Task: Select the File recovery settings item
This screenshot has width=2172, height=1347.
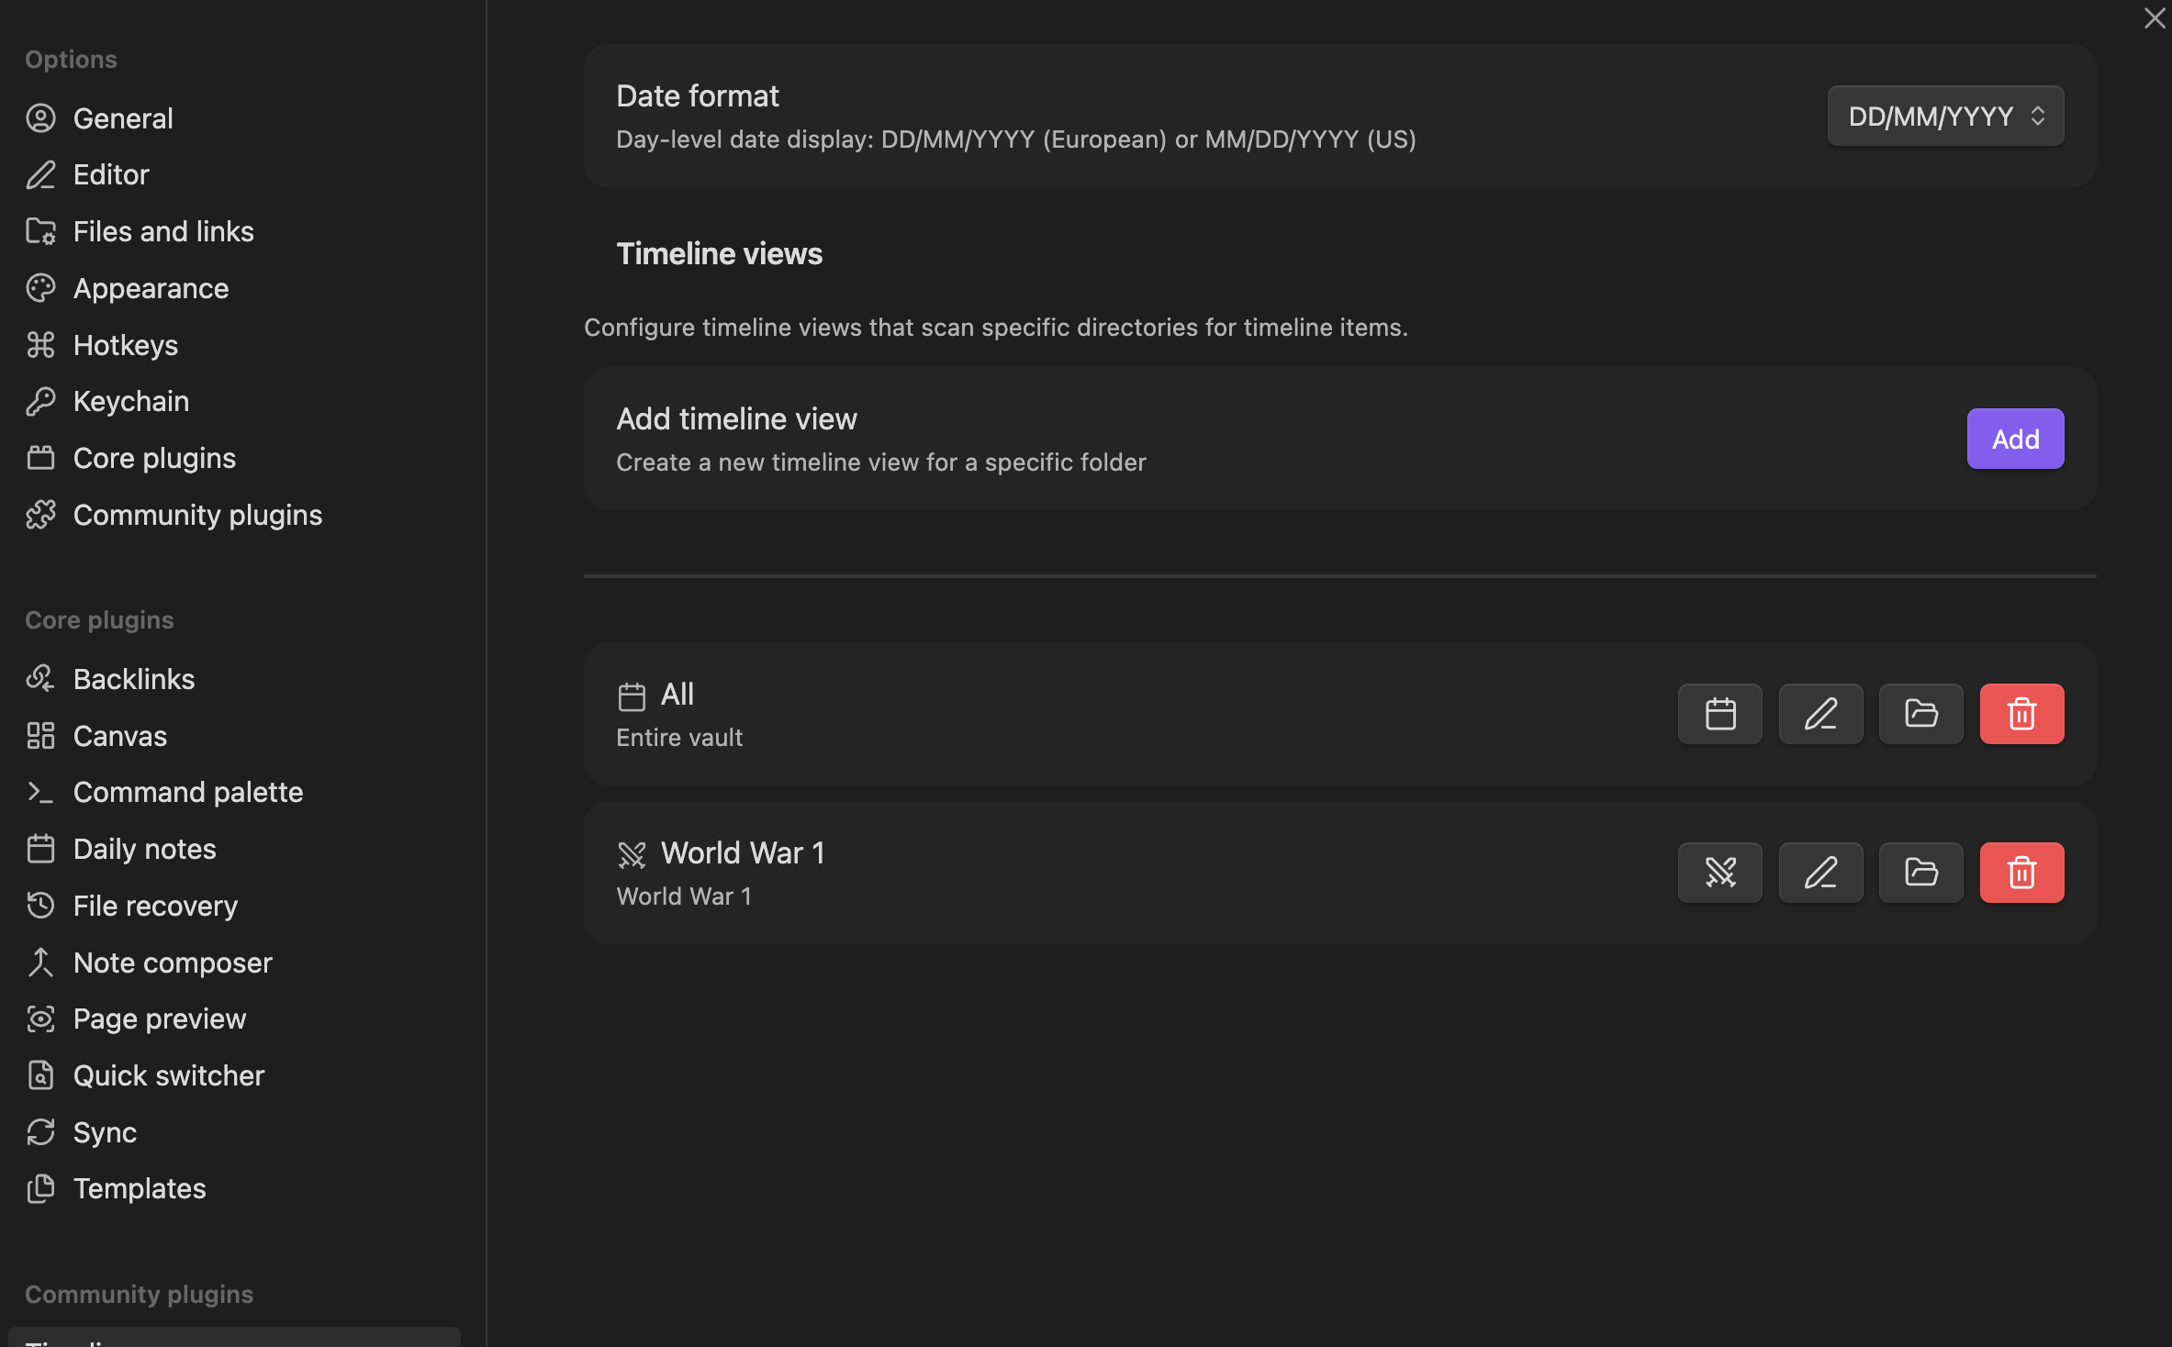Action: [x=155, y=906]
